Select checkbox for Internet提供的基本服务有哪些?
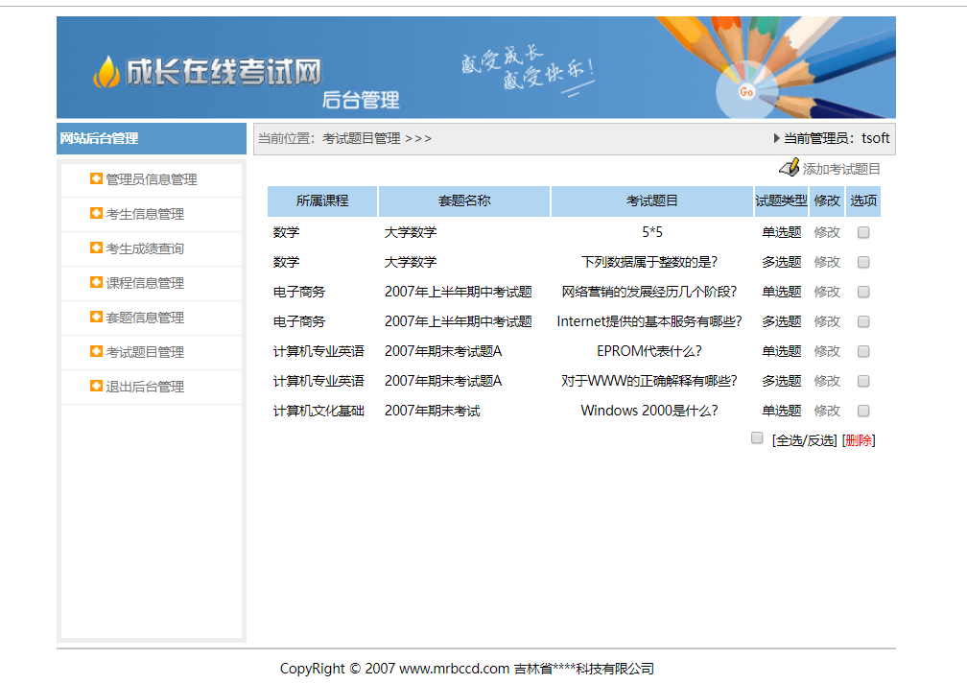967x684 pixels. 863,321
